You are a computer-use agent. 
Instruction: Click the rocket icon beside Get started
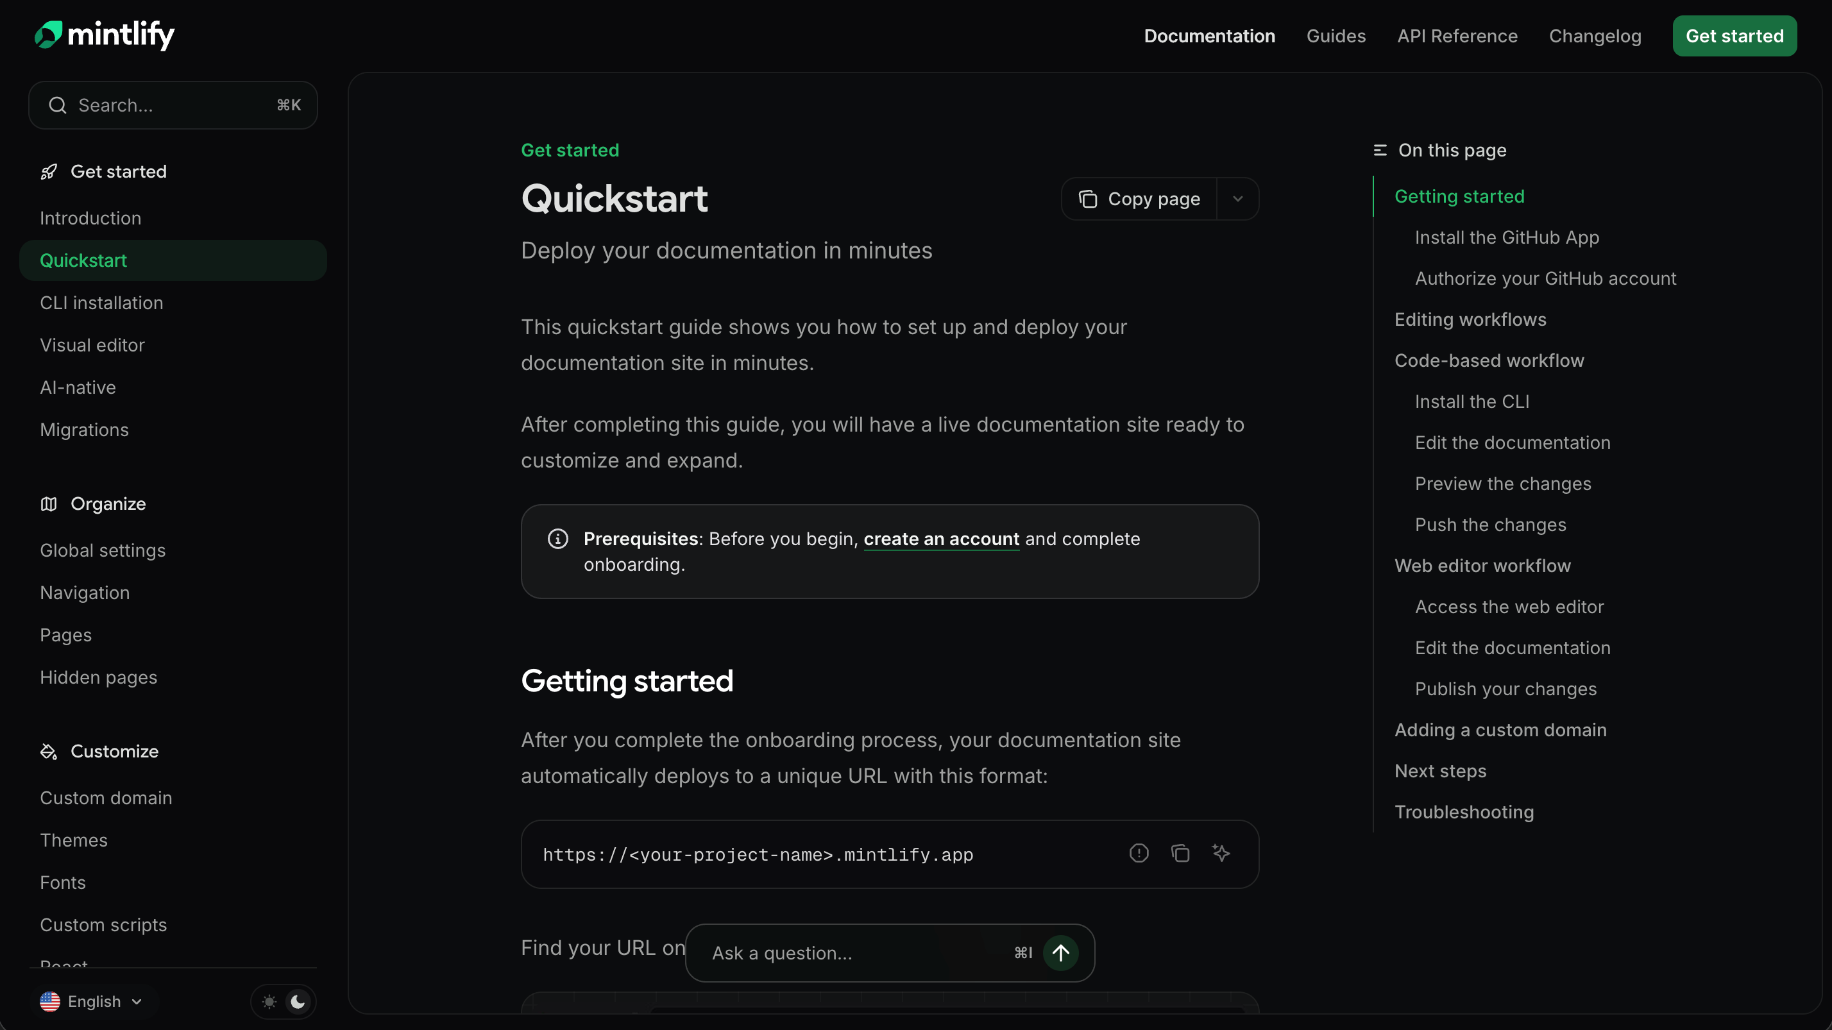coord(48,171)
